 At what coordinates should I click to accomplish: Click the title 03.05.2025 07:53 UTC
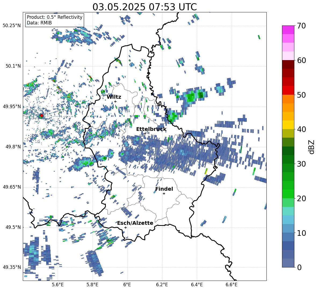click(x=145, y=7)
